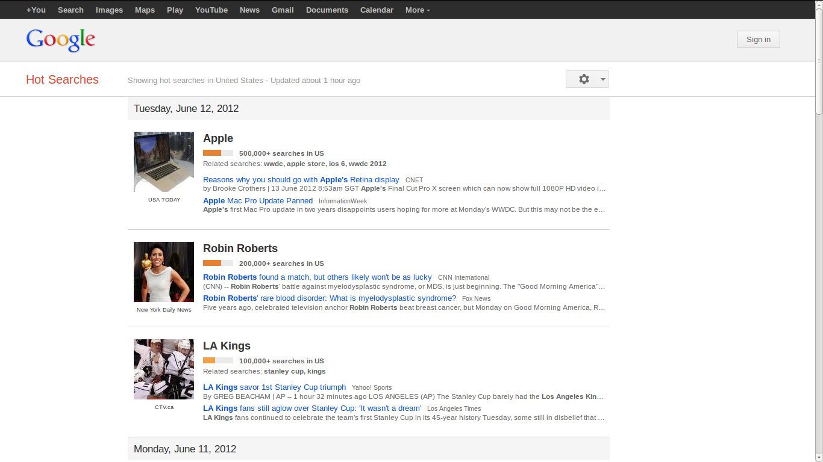Click 'Los Angeles Times' source label
Image resolution: width=823 pixels, height=462 pixels.
pyautogui.click(x=454, y=408)
